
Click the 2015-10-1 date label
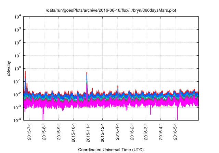pos(73,133)
